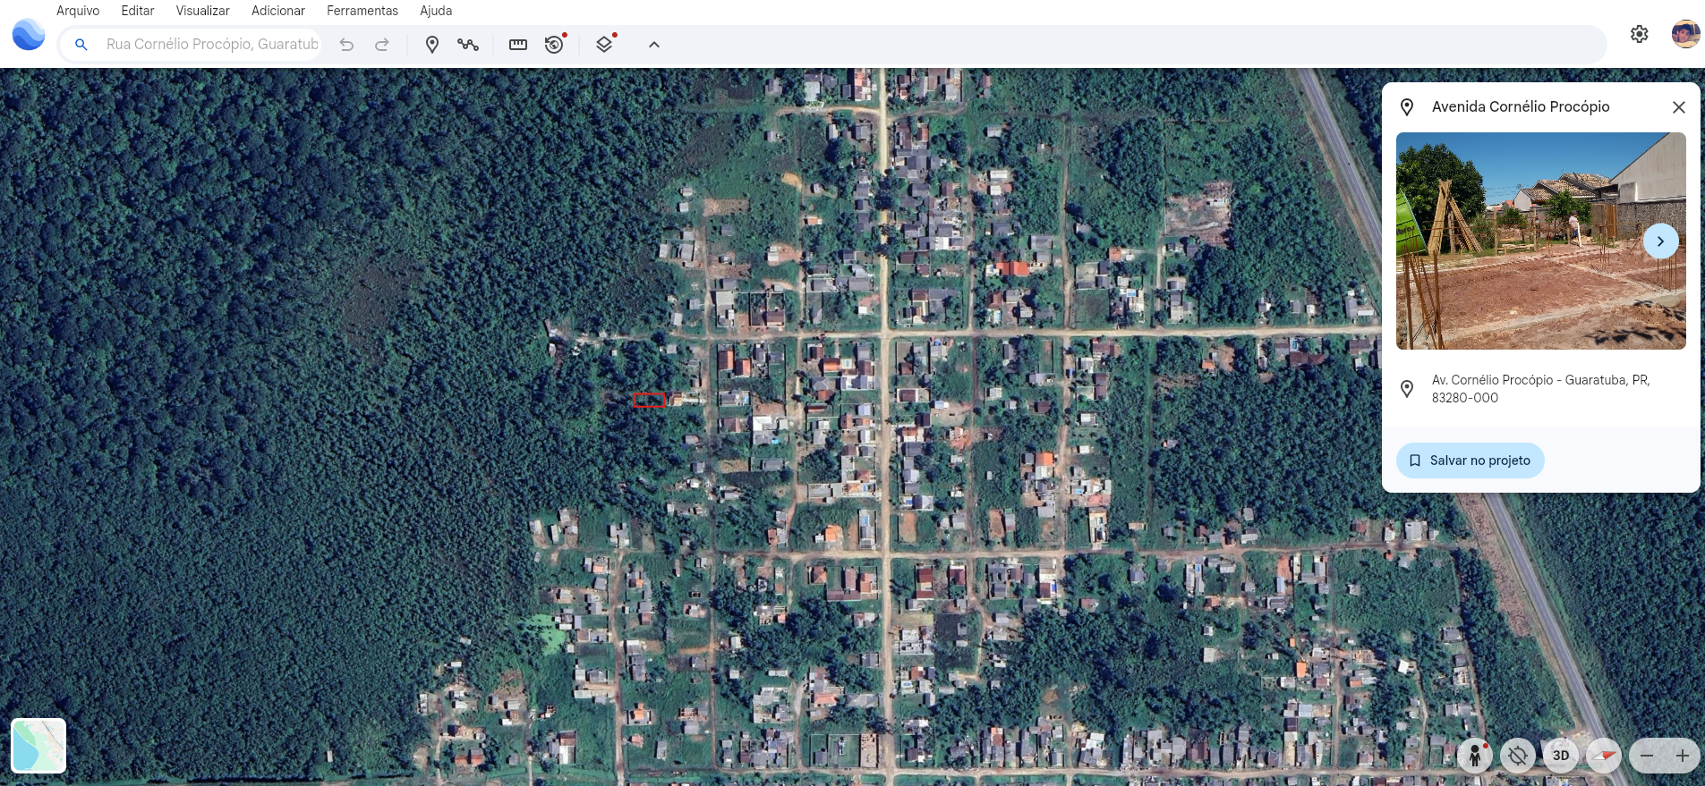The width and height of the screenshot is (1705, 786).
Task: Open the Avenida Cornélio Procópio photo
Action: 1541,241
